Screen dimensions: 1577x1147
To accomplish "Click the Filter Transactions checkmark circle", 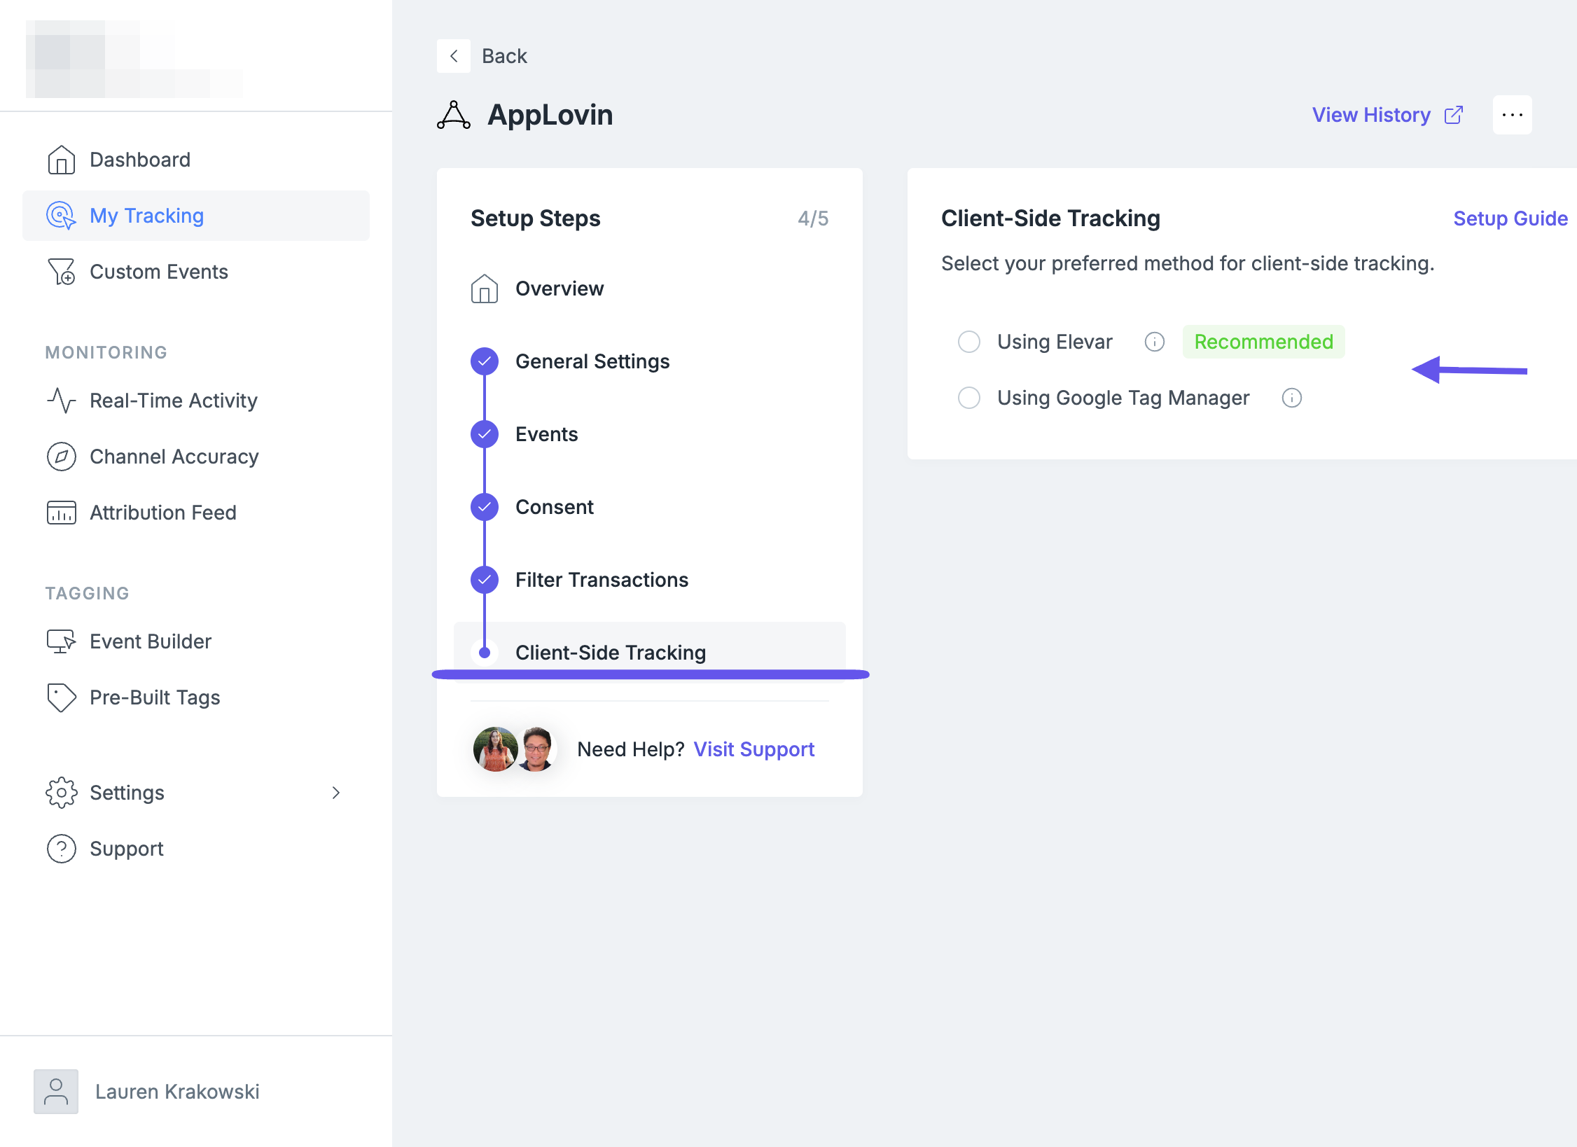I will pos(485,580).
